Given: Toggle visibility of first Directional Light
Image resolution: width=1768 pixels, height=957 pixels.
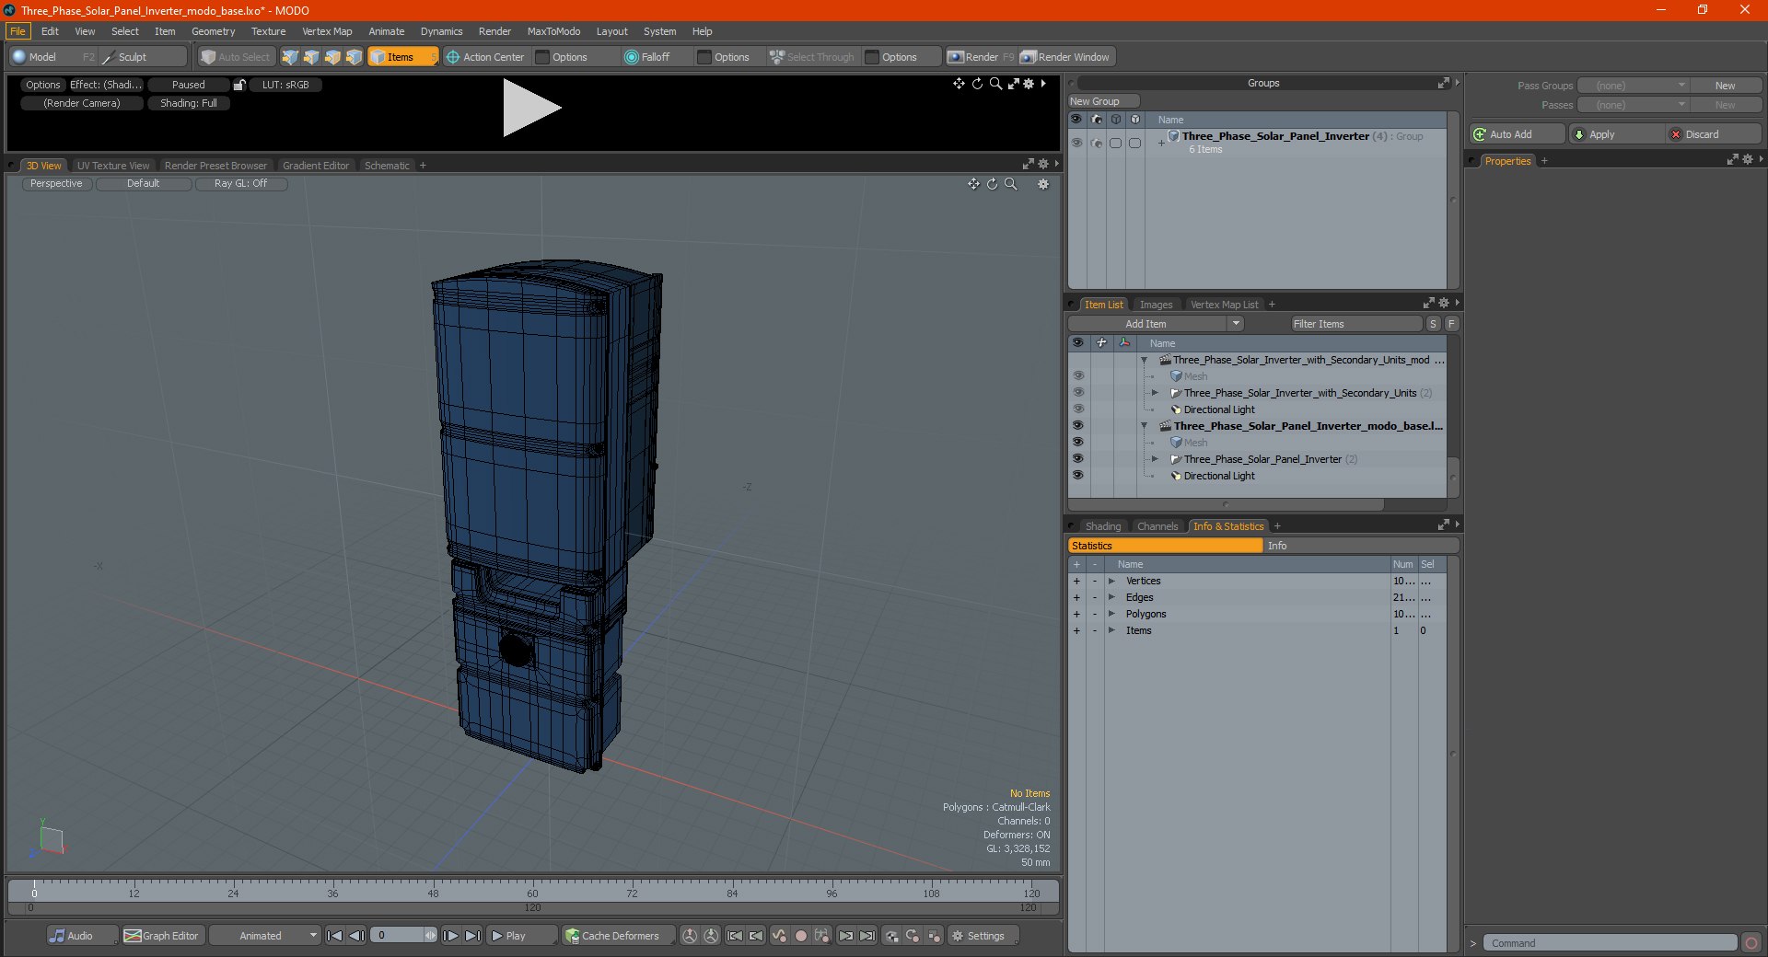Looking at the screenshot, I should click(x=1077, y=409).
